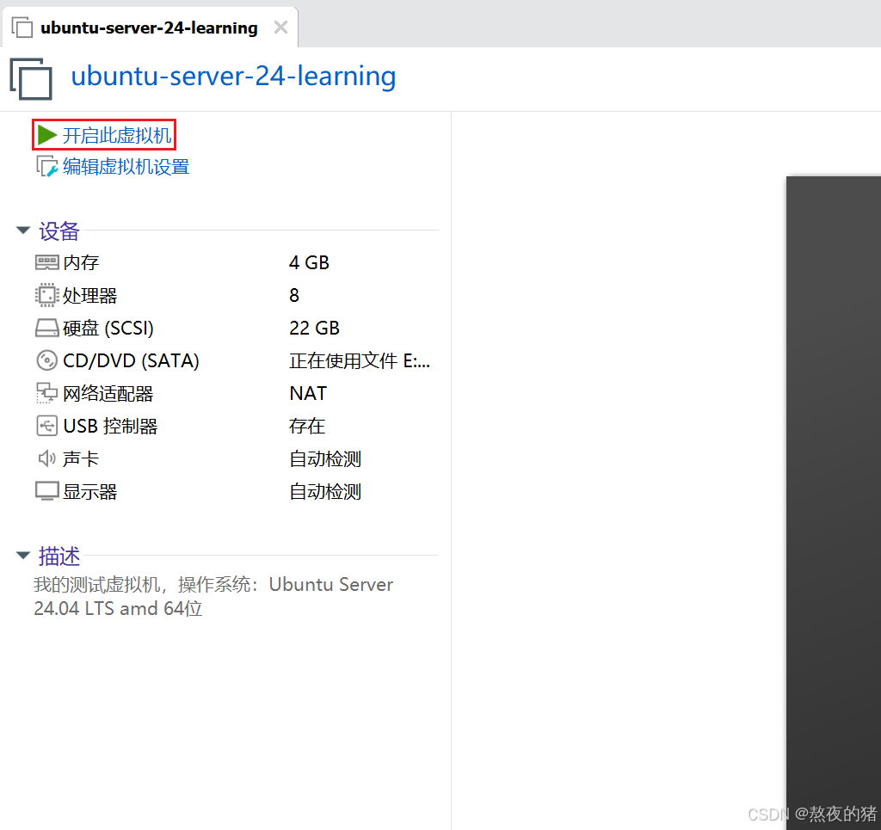Click the green play icon to power on VM
881x830 pixels.
[47, 135]
